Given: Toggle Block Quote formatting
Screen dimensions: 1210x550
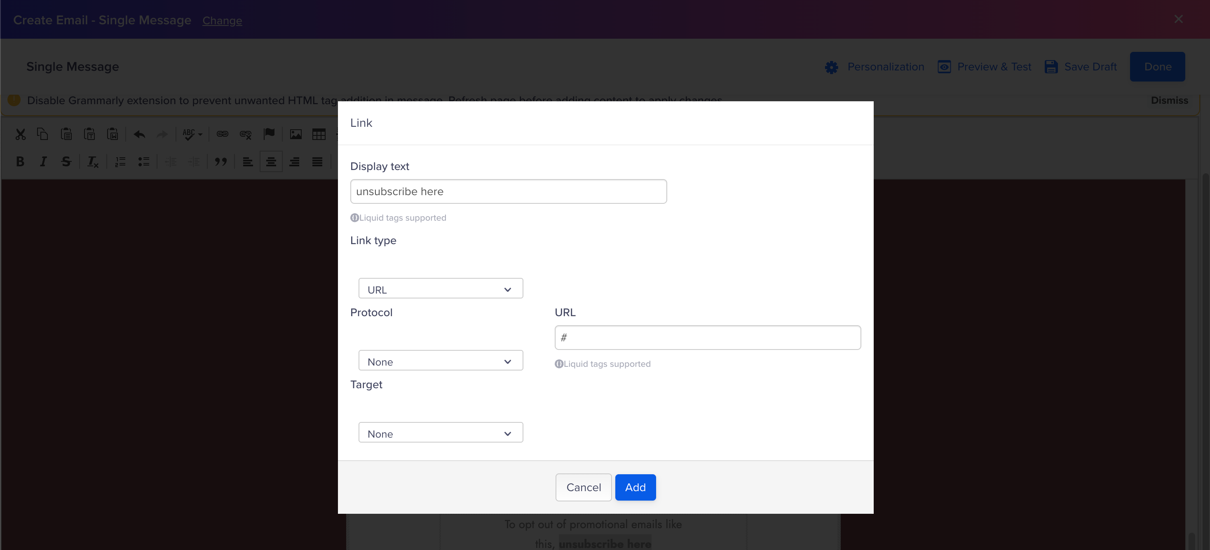Looking at the screenshot, I should pos(221,161).
